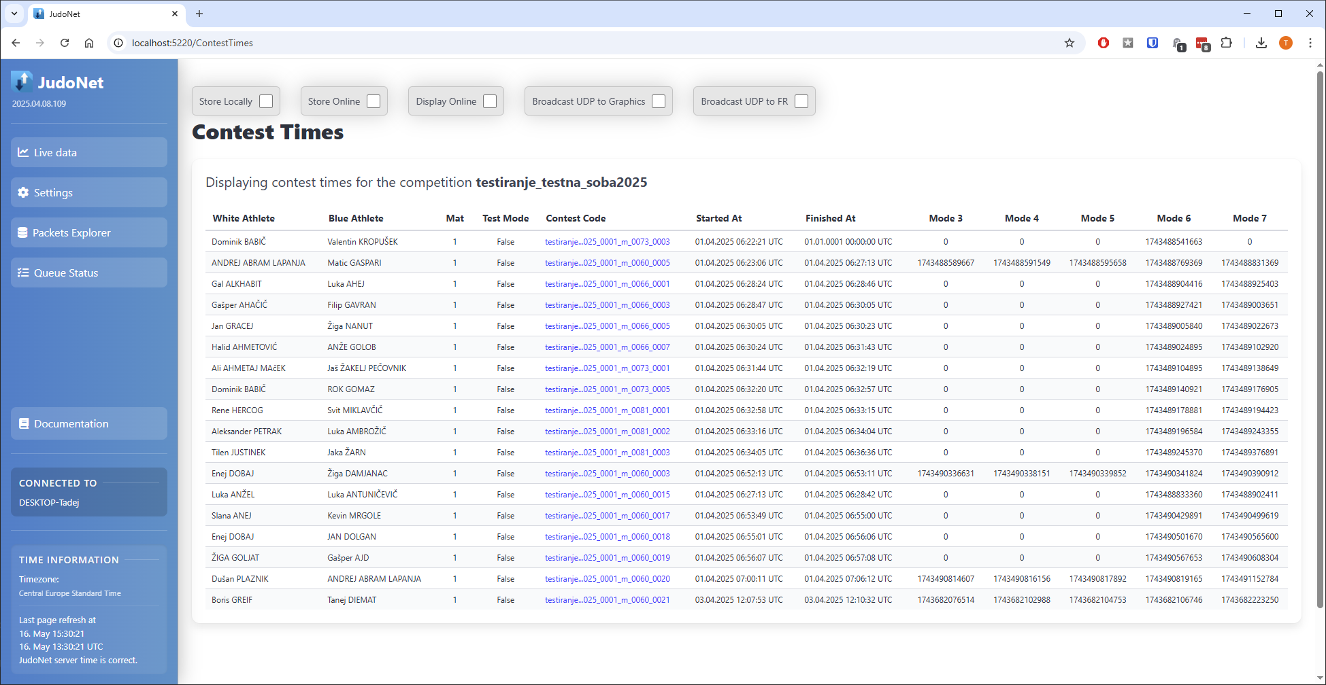Go to Packets Explorer page

point(89,232)
